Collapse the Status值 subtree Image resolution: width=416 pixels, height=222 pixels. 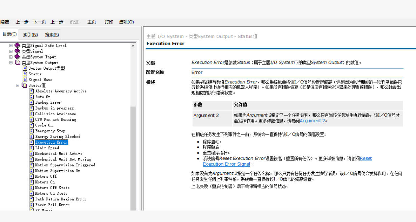18,85
